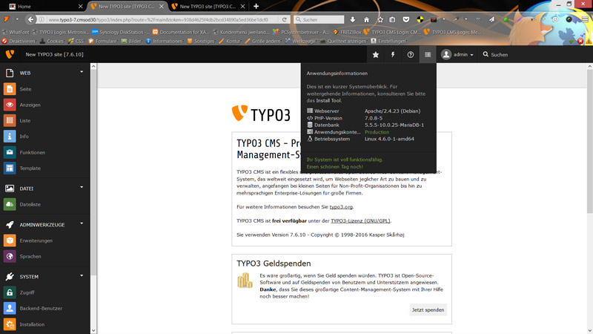
Task: Click the browser back arrow
Action: pos(30,19)
